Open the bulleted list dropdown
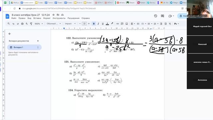This screenshot has width=213, height=120. pyautogui.click(x=150, y=24)
